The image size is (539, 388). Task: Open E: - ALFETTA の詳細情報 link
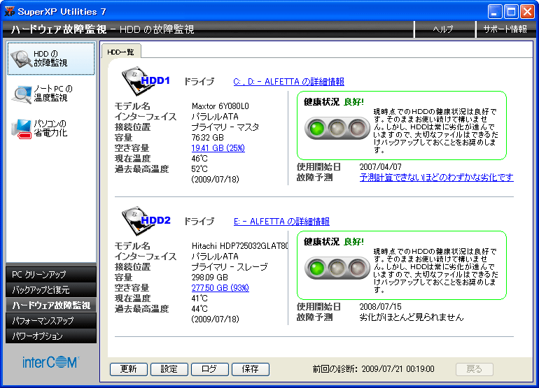[x=281, y=222]
